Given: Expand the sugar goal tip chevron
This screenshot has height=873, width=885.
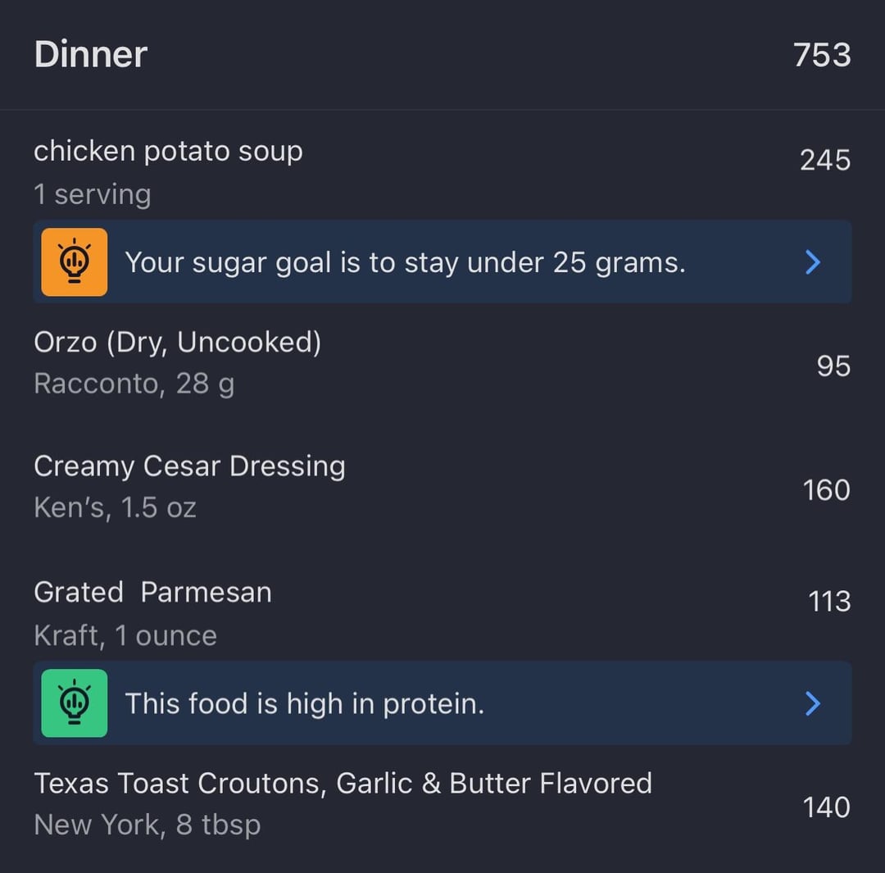Looking at the screenshot, I should (813, 262).
